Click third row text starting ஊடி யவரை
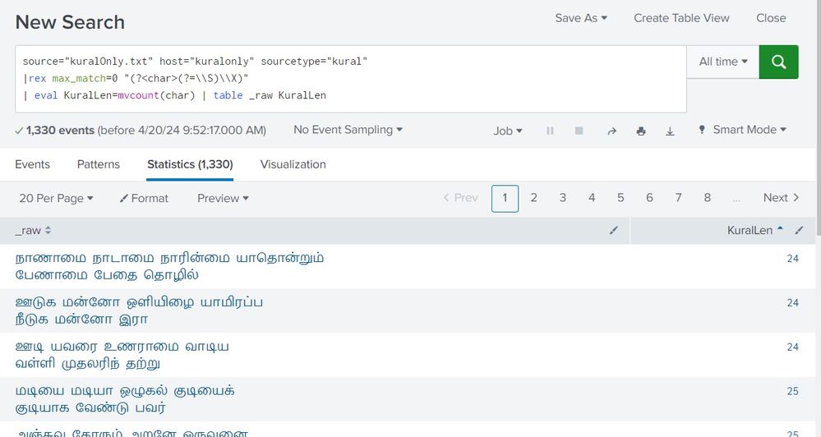 coord(122,355)
